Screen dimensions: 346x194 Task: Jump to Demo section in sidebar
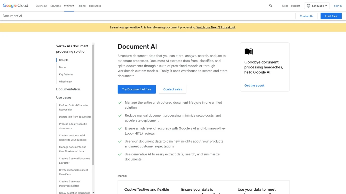(x=62, y=67)
